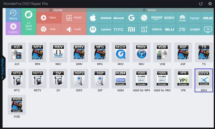Choose the 4K/HD format category

point(74,18)
